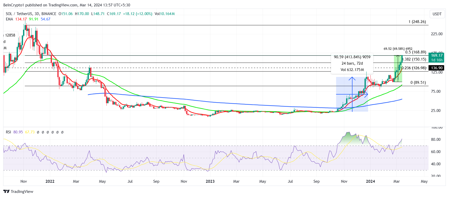Click the 40.00 RSI axis label
This screenshot has height=197, width=449.
436,164
